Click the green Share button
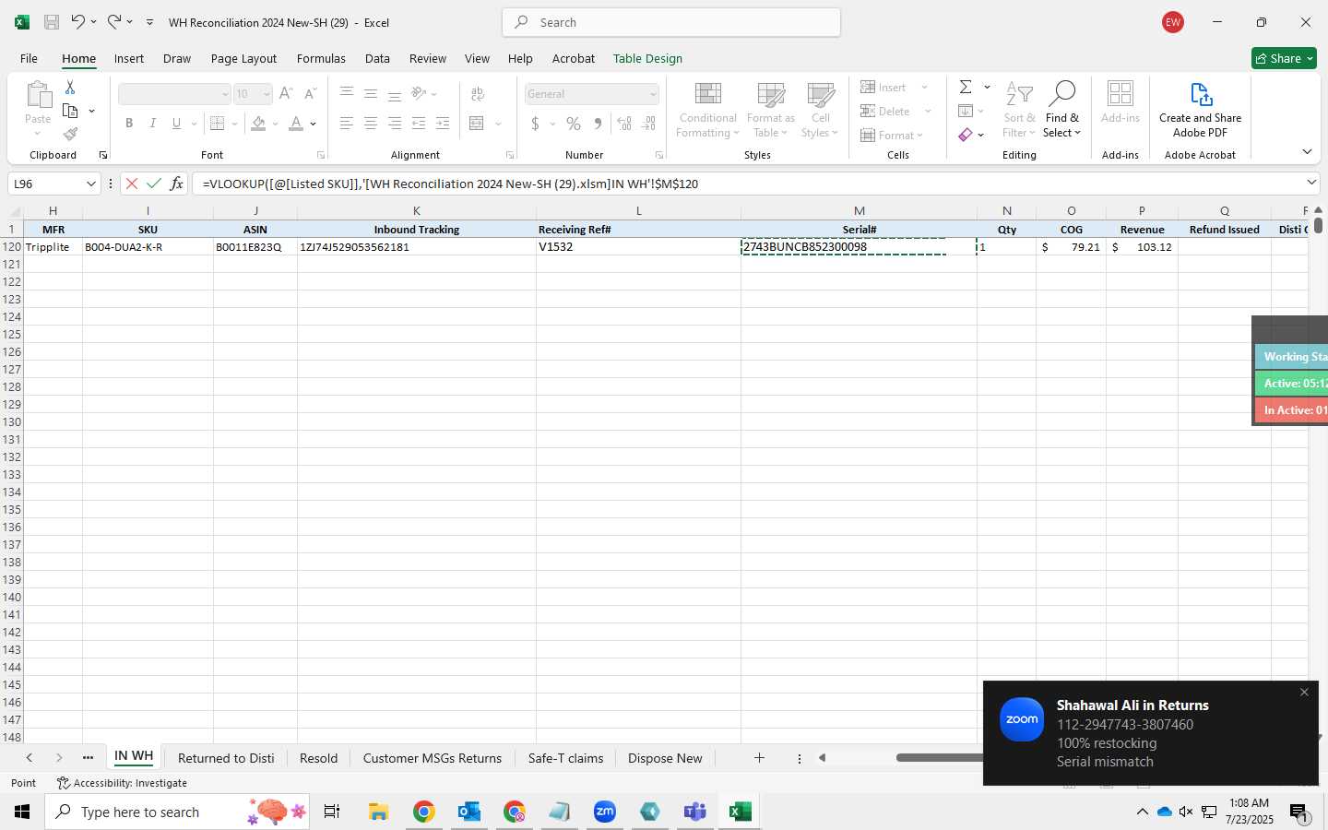1328x830 pixels. click(1284, 58)
